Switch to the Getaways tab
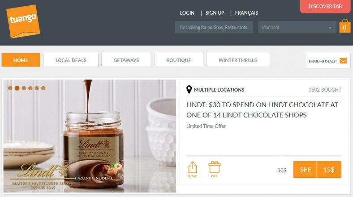Viewport: 353px width, 197px height. coord(126,60)
